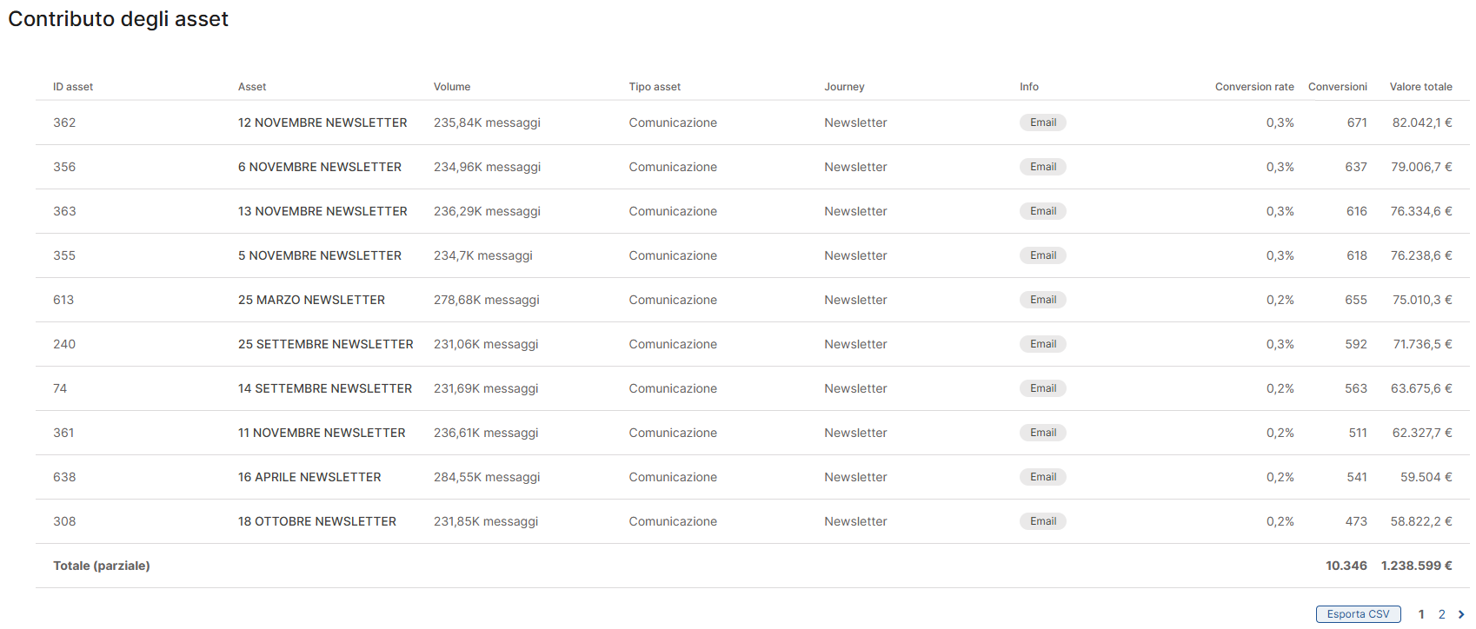Sort by Conversion rate header
1476x629 pixels.
(x=1254, y=87)
